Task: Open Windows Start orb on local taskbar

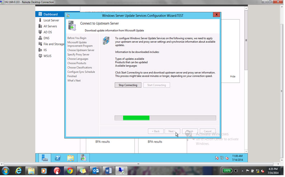Action: 5,171
